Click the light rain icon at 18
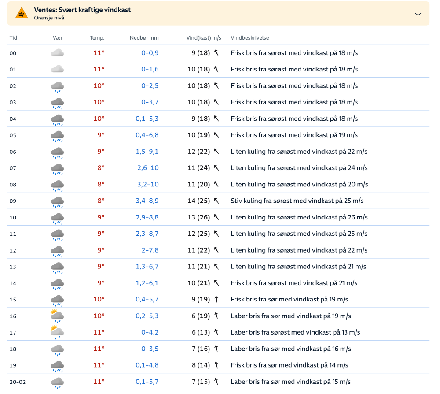 58,349
